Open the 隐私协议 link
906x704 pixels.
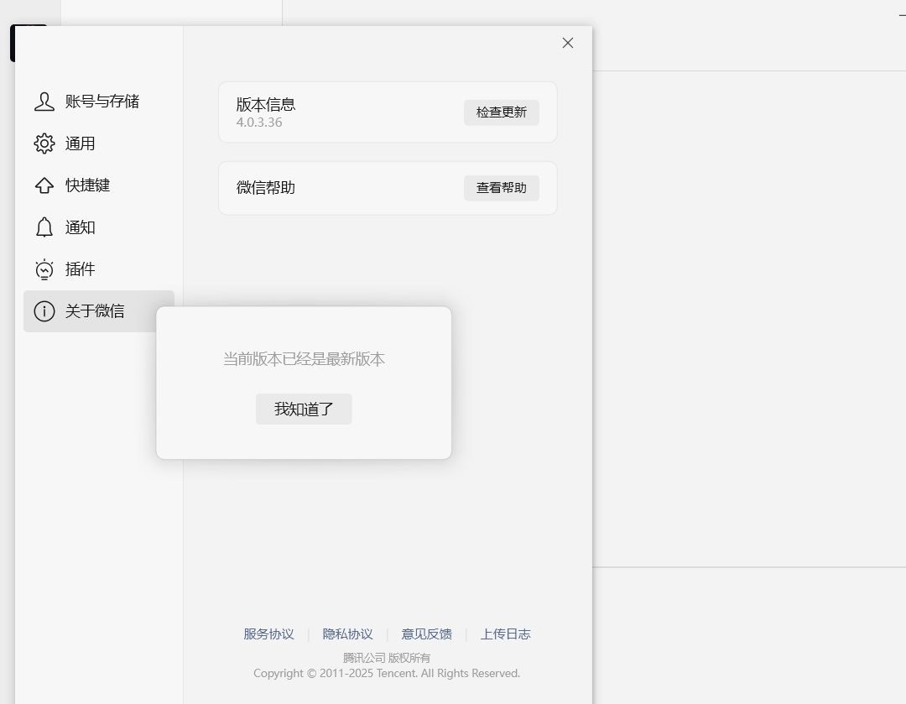pos(348,634)
